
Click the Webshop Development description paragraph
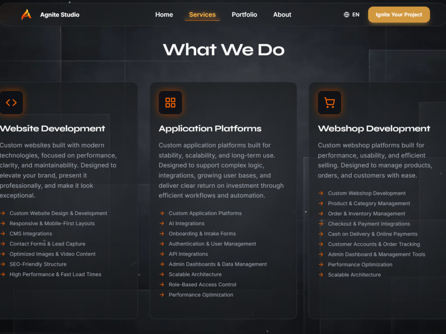[375, 161]
